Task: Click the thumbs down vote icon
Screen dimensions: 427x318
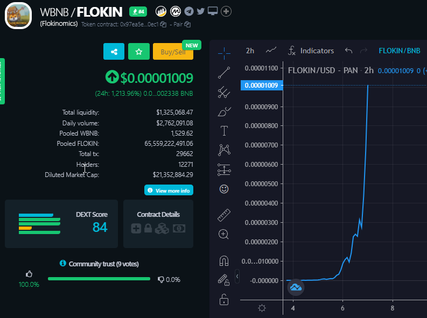Action: (x=161, y=280)
